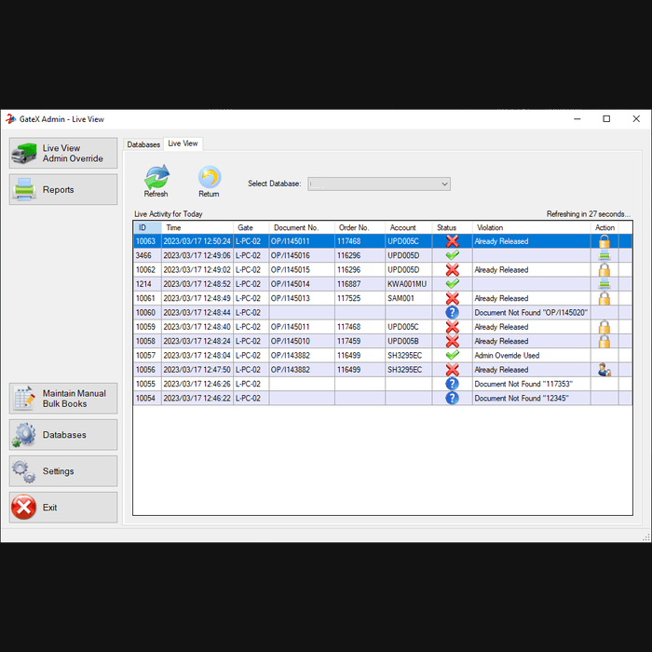The height and width of the screenshot is (652, 652).
Task: Sort by the Gate column header
Action: coord(251,227)
